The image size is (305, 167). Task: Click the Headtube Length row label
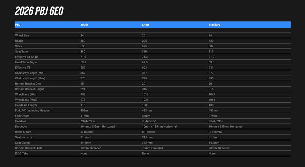pos(26,105)
